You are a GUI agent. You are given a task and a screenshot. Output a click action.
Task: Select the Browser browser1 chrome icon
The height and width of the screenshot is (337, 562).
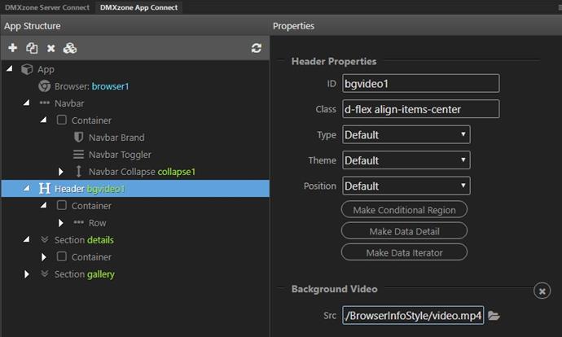pyautogui.click(x=45, y=86)
